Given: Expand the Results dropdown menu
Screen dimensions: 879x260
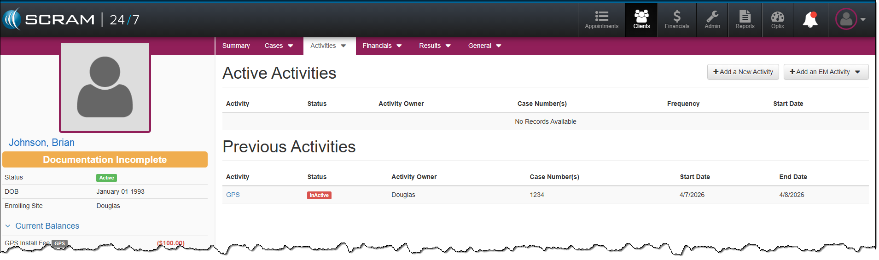Looking at the screenshot, I should coord(435,46).
